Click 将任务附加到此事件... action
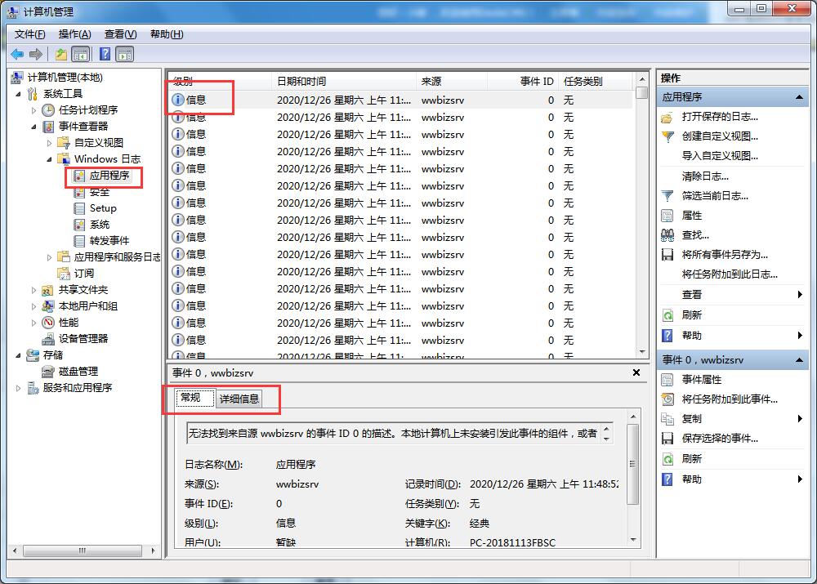 point(730,399)
